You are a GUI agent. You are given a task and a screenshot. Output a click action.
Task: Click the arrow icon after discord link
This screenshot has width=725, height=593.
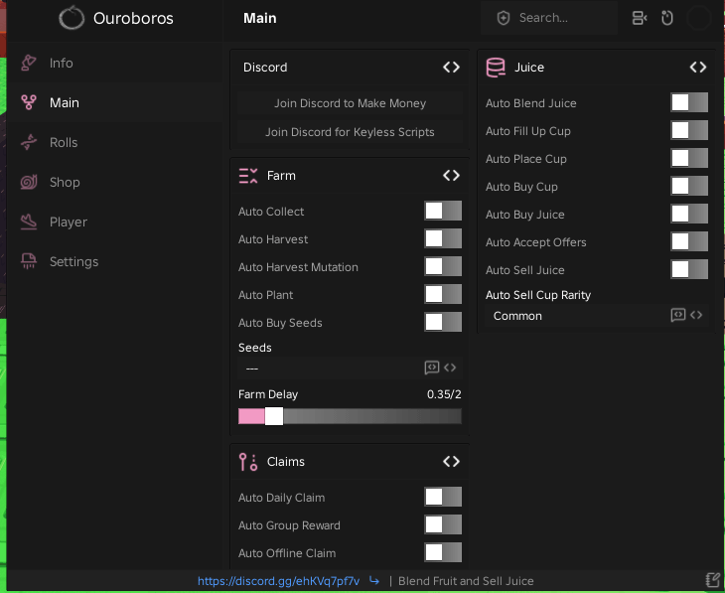374,581
